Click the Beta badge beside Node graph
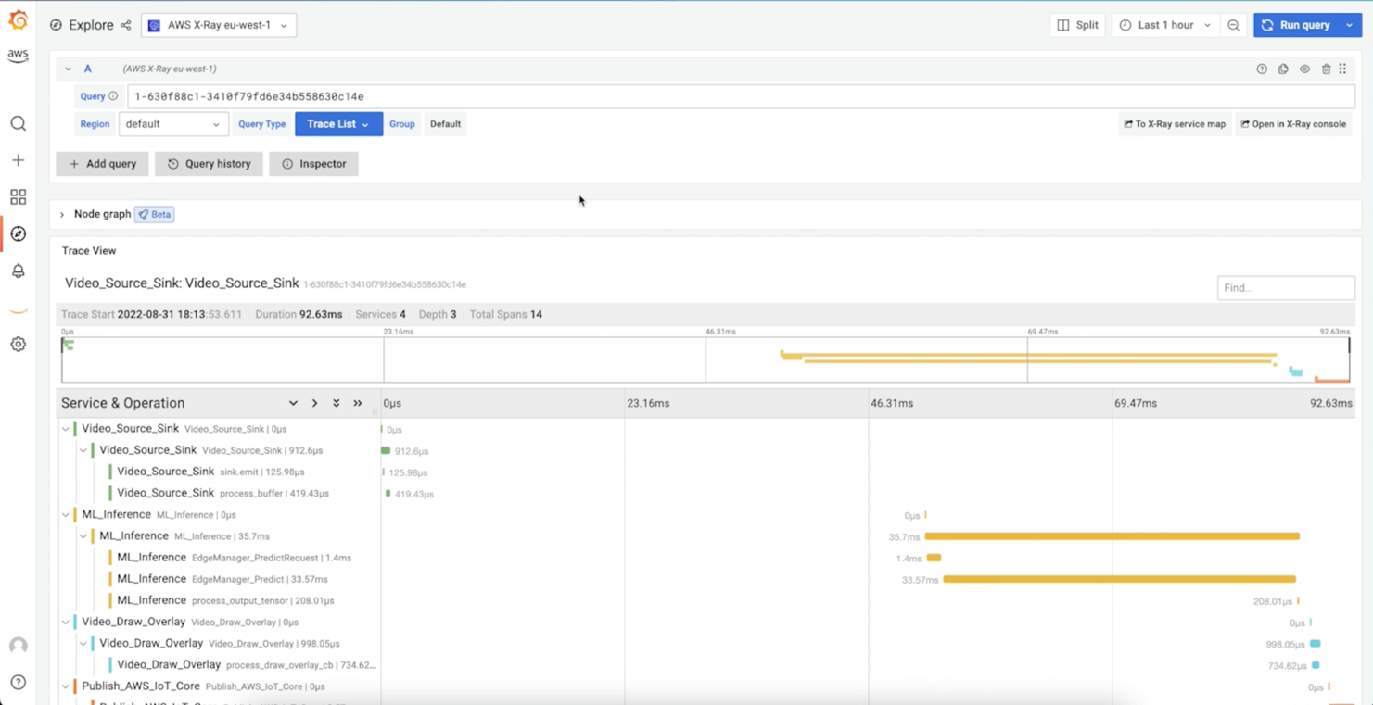Screen dimensions: 1373x705 pyautogui.click(x=155, y=215)
